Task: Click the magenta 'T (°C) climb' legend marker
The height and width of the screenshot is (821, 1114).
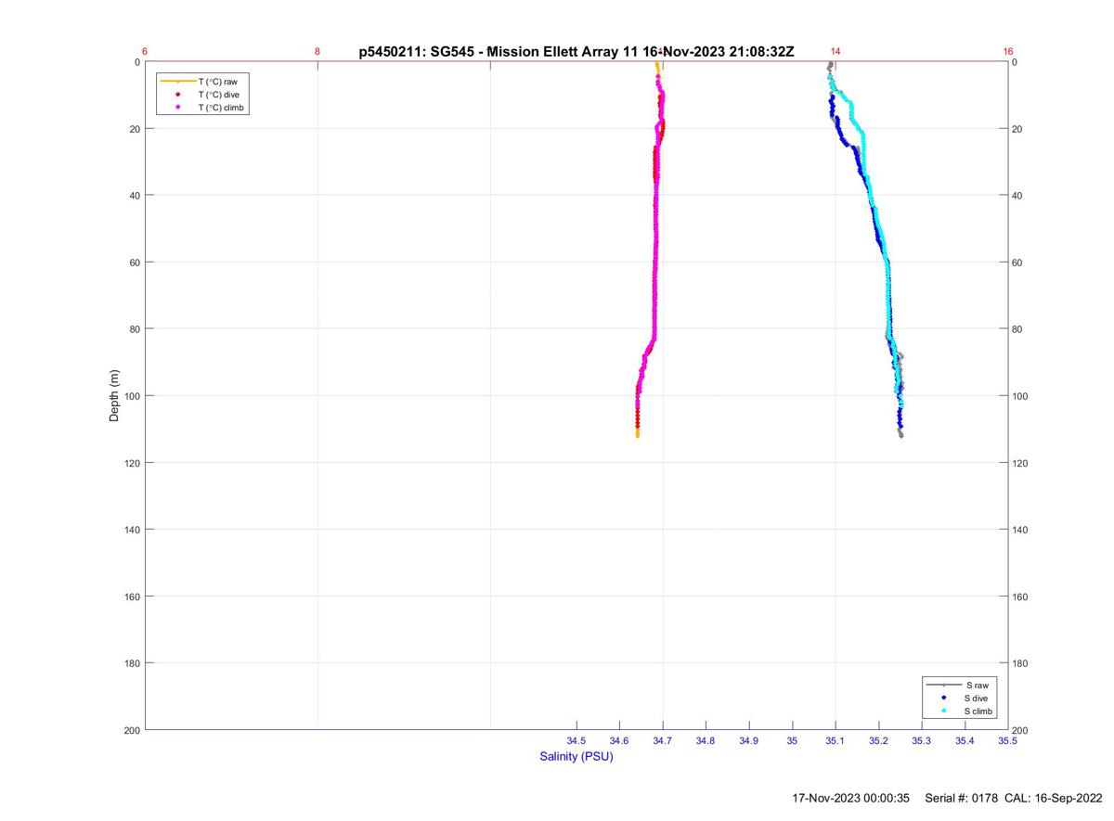Action: tap(177, 108)
